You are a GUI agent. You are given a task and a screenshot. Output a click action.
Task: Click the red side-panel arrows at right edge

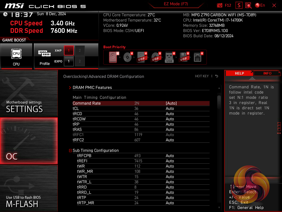[279, 133]
